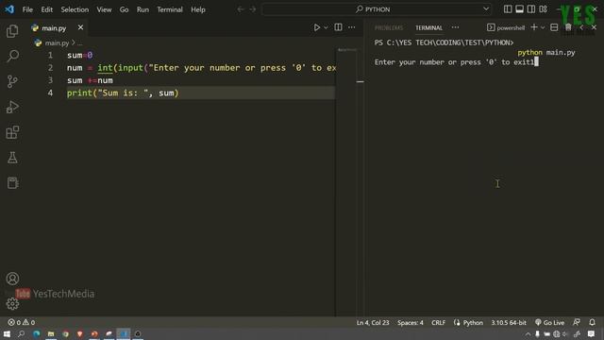604x340 pixels.
Task: Customize layout icon in title bar
Action: coord(544,8)
